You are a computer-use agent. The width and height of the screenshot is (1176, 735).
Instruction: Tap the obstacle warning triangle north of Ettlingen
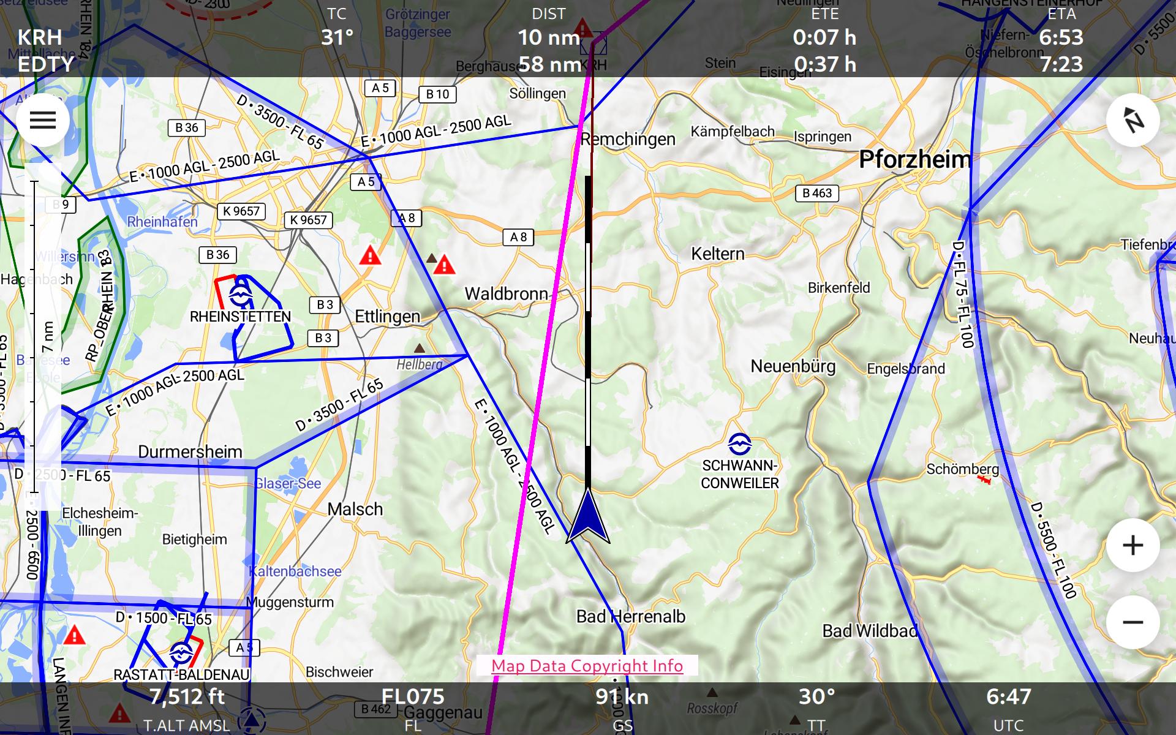coord(370,255)
